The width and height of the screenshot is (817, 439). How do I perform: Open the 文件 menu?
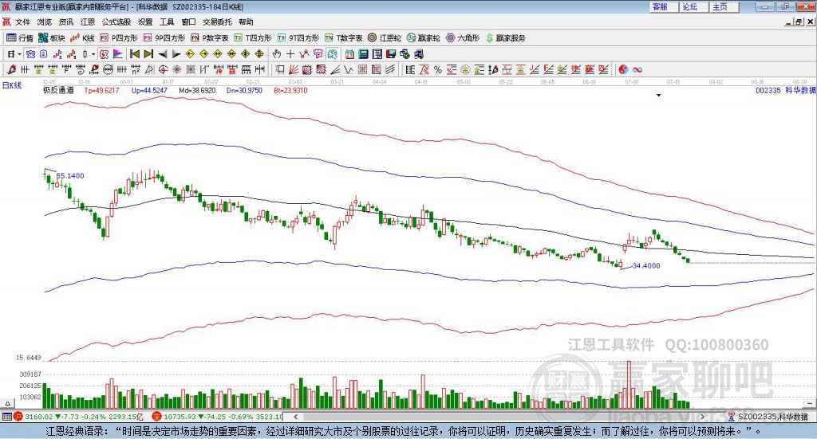pyautogui.click(x=22, y=22)
